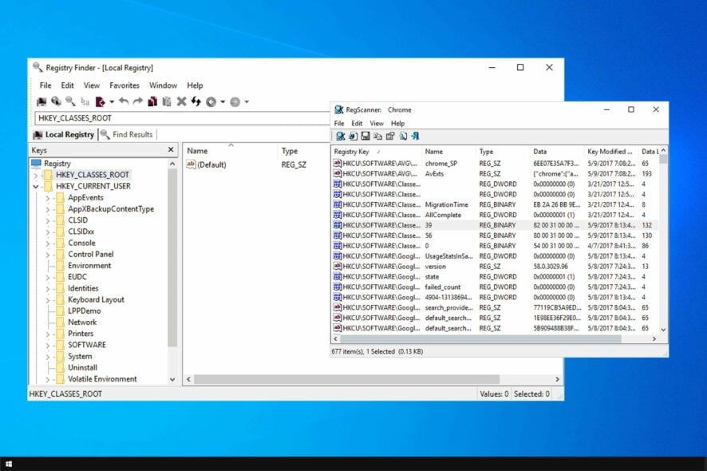Select the LPPDemo key in the tree
The width and height of the screenshot is (707, 471).
pyautogui.click(x=85, y=311)
